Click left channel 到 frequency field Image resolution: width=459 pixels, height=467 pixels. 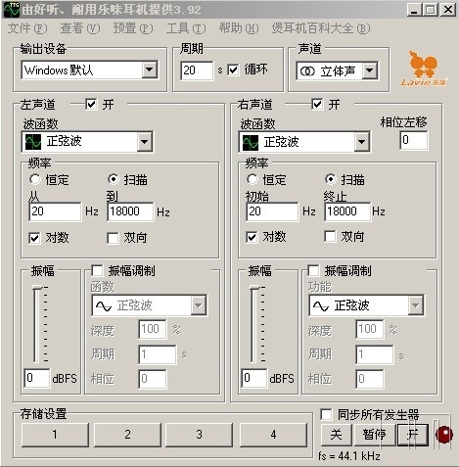tap(130, 211)
